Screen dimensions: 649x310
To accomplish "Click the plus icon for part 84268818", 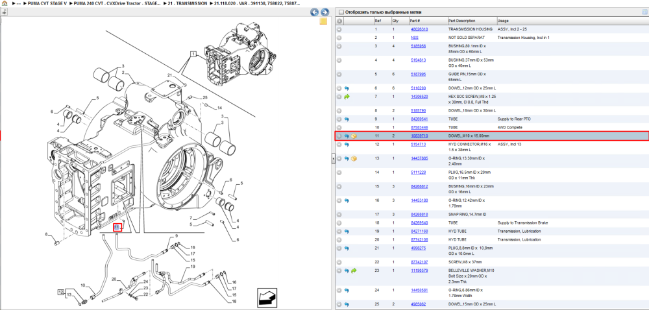I will (339, 215).
